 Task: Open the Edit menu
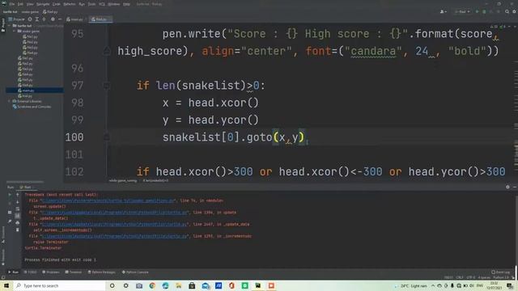(20, 4)
